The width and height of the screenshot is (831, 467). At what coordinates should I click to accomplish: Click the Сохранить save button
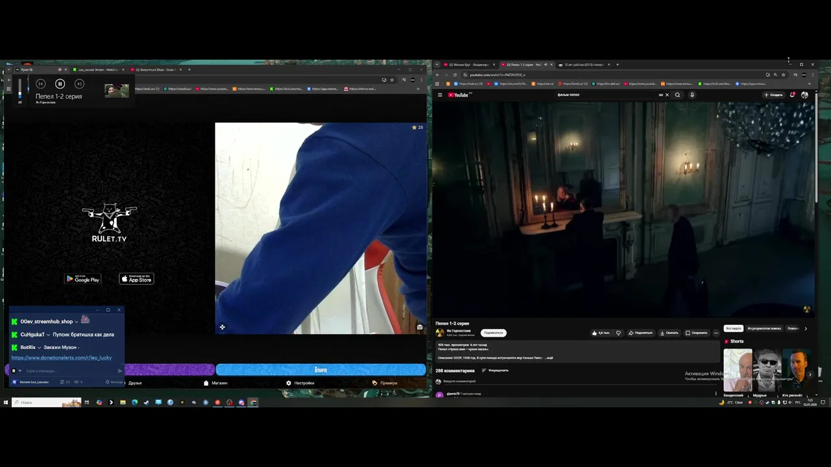click(x=697, y=333)
